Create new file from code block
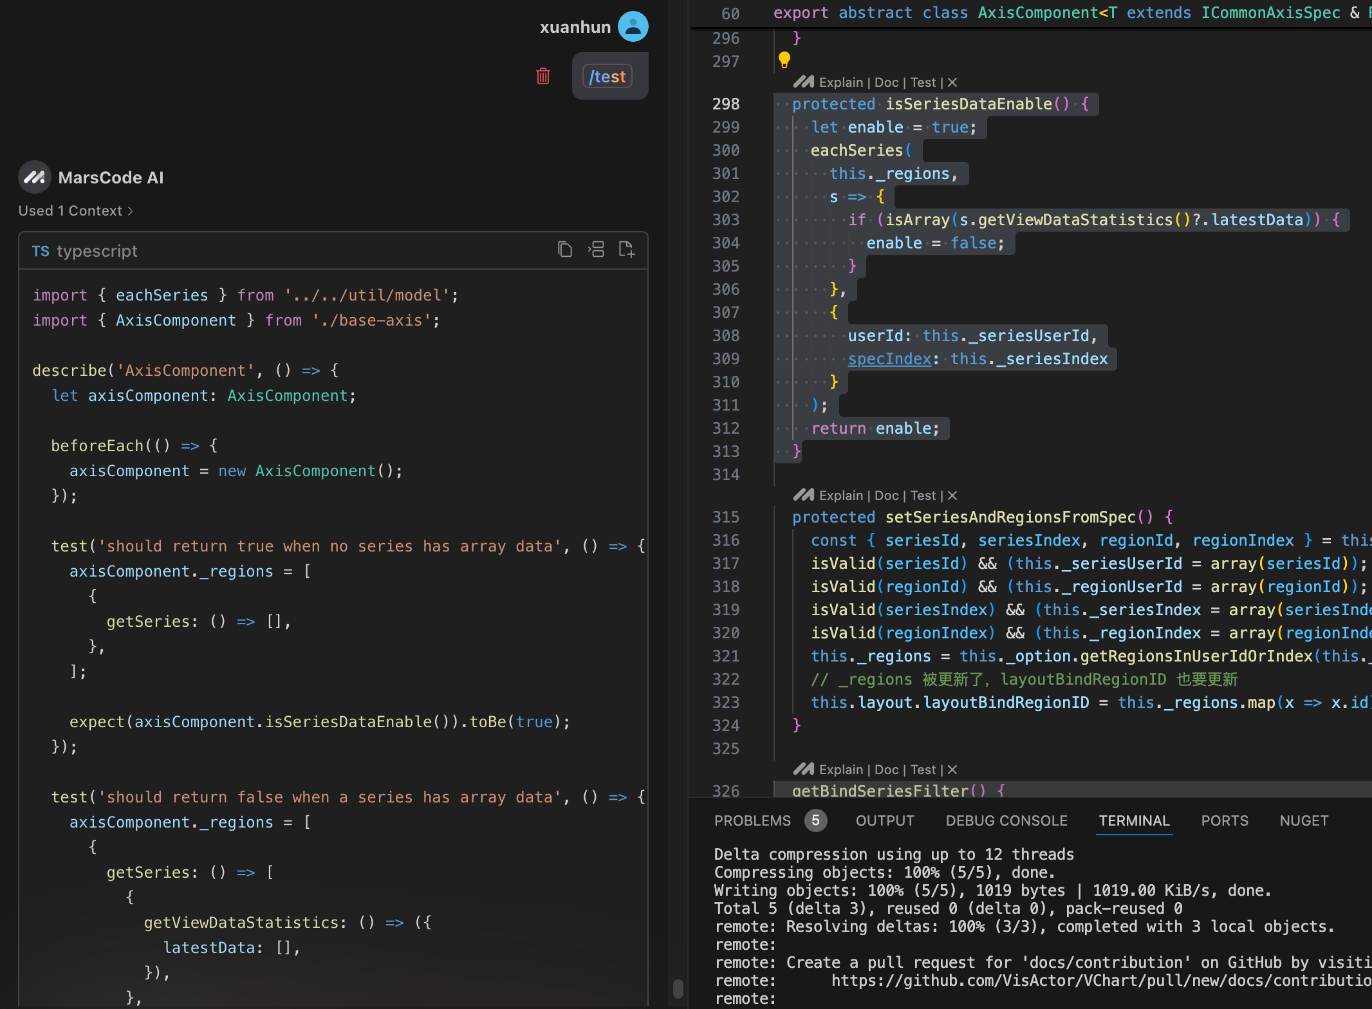This screenshot has height=1009, width=1372. [626, 250]
